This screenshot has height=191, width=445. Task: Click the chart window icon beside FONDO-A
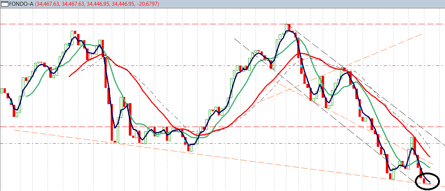5,4
